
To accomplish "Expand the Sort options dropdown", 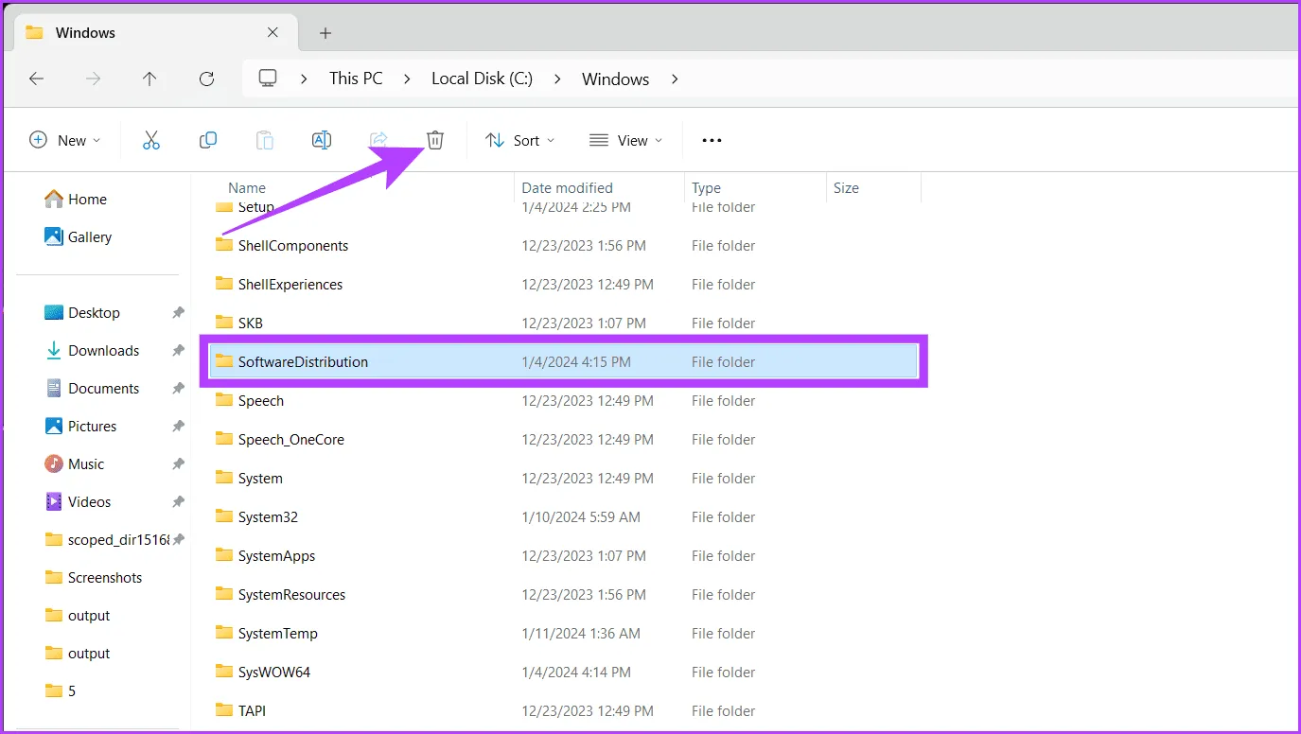I will tap(520, 140).
